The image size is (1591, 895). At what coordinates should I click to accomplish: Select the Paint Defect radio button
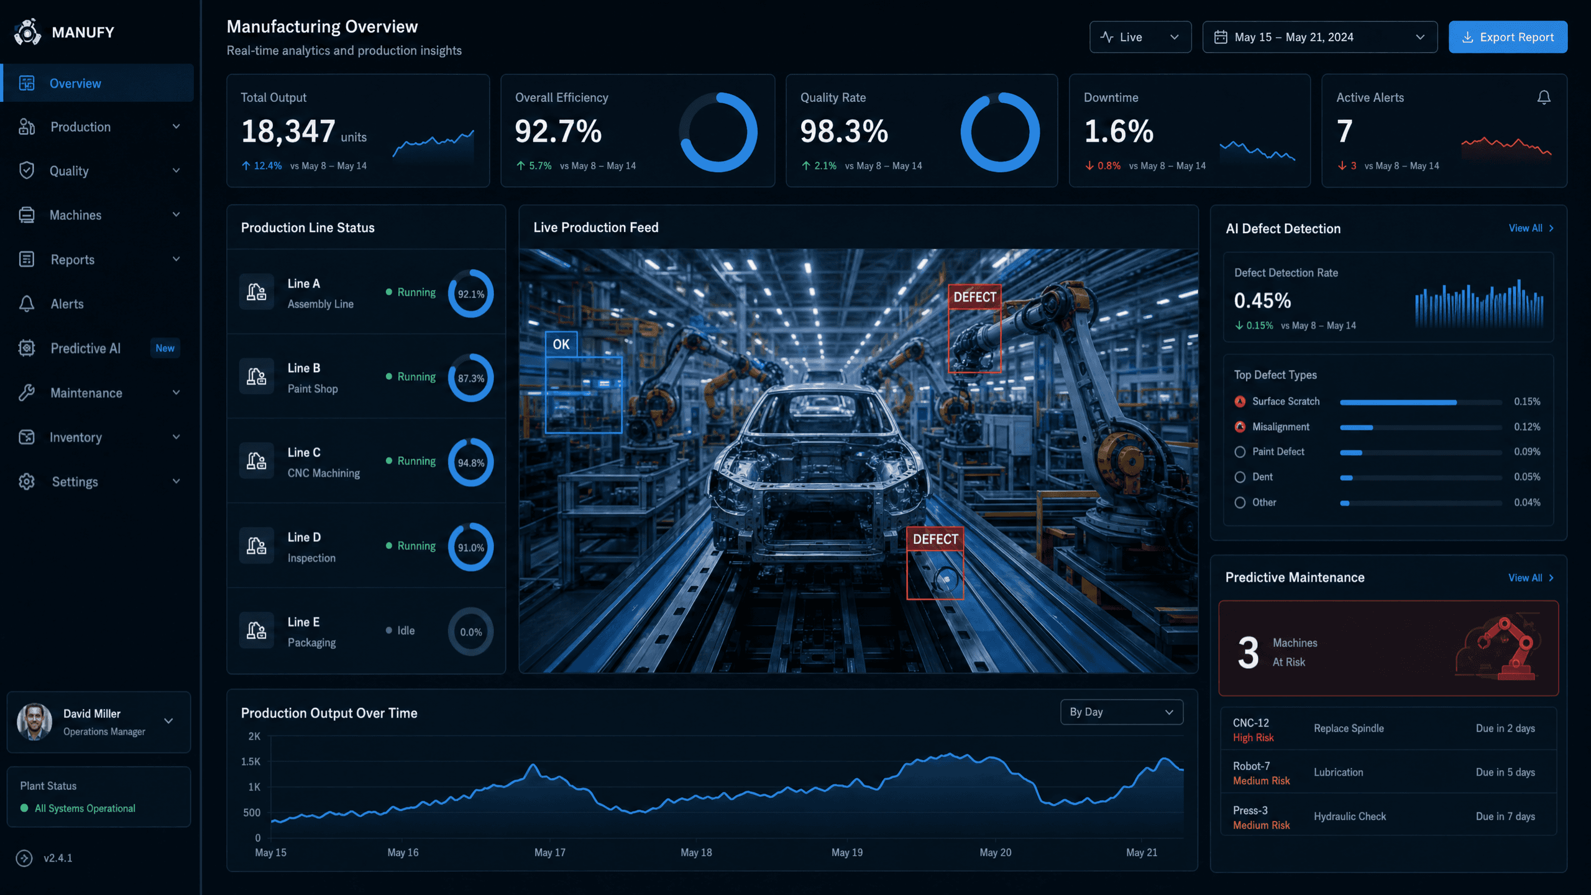1240,452
